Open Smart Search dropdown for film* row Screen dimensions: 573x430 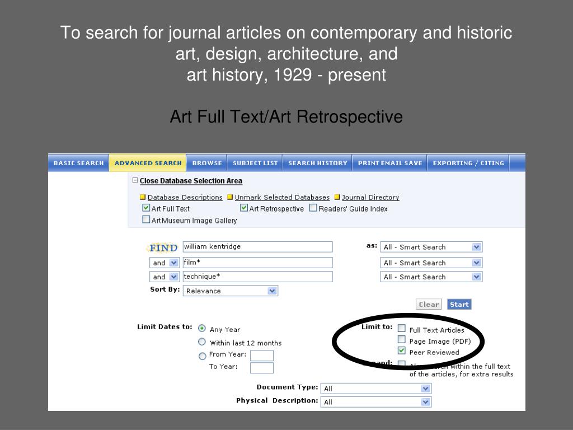coord(431,263)
